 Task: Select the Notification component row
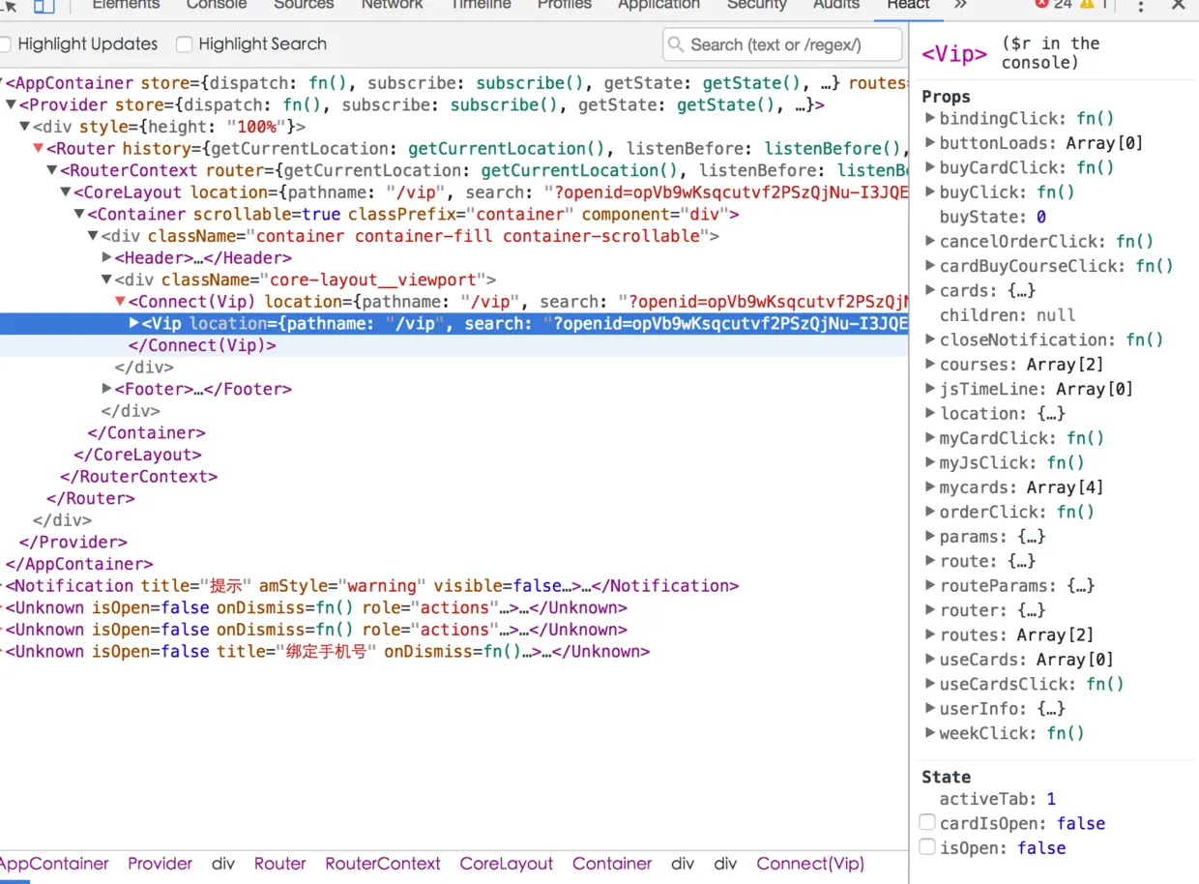coord(454,586)
